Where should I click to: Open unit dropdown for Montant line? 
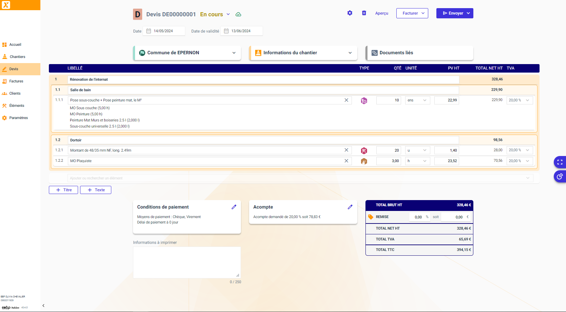(x=418, y=150)
